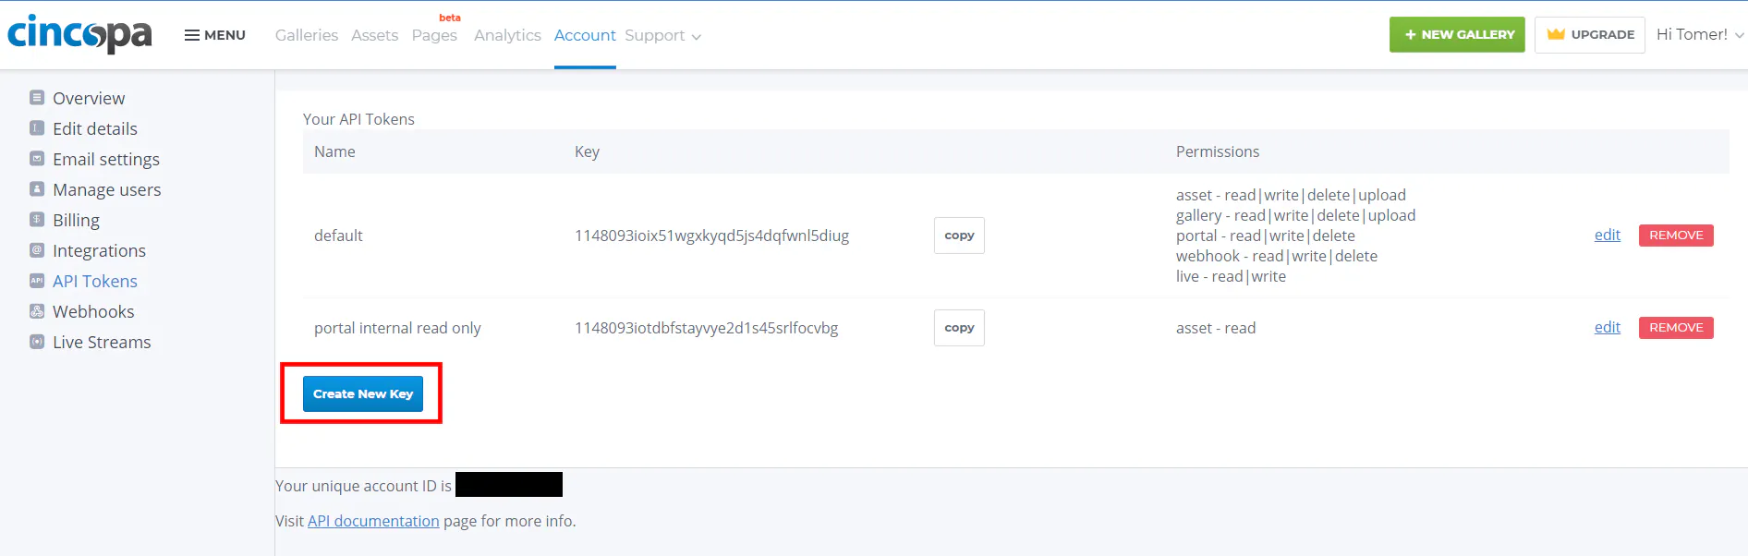1748x556 pixels.
Task: Go to Overview in the sidebar
Action: pos(89,98)
